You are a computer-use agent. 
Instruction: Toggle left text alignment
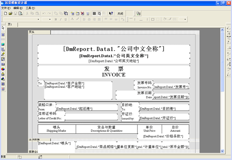[84, 19]
